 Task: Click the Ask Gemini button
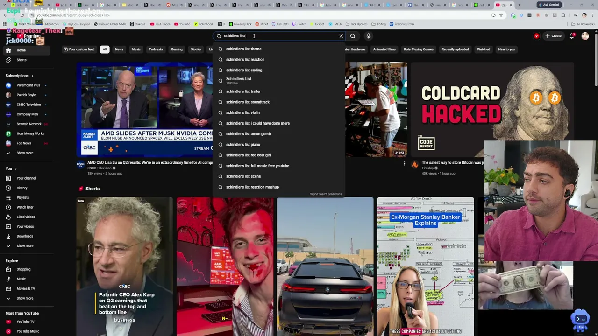548,5
